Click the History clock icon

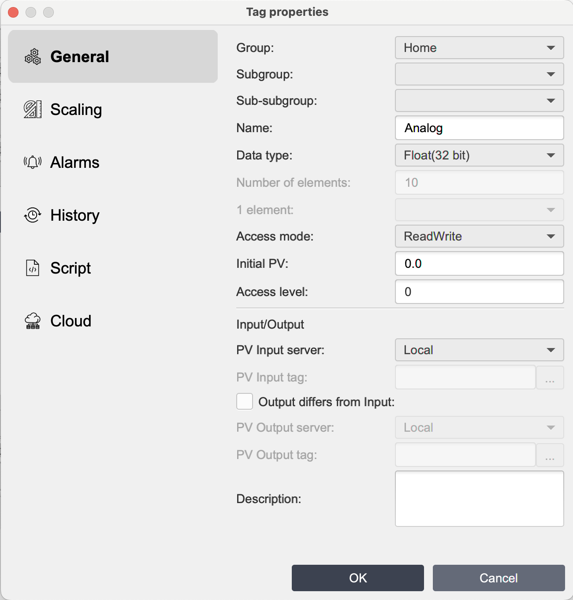click(33, 215)
